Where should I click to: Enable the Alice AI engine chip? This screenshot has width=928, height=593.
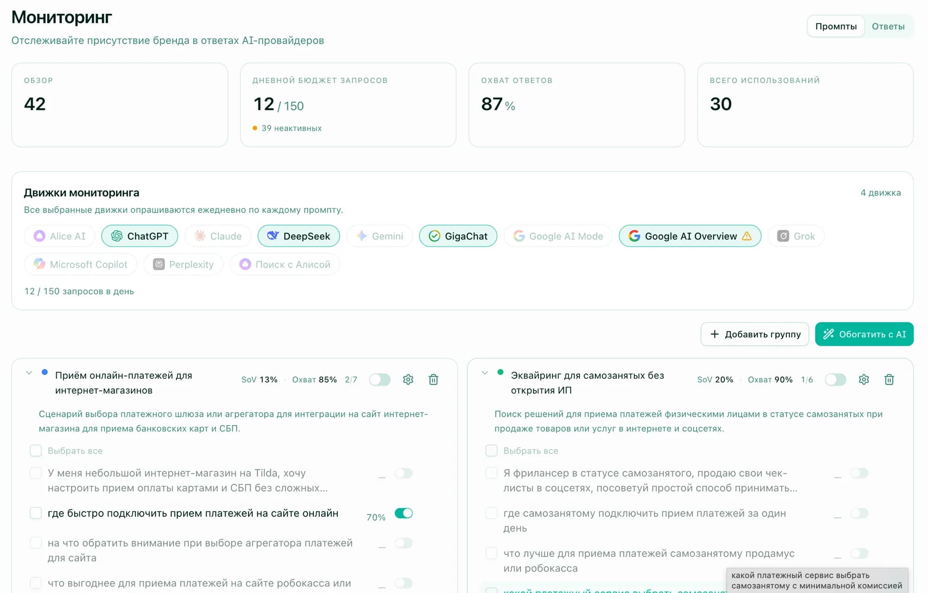(59, 236)
